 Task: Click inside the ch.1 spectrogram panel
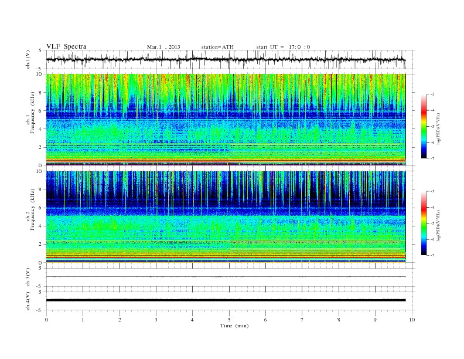point(226,120)
